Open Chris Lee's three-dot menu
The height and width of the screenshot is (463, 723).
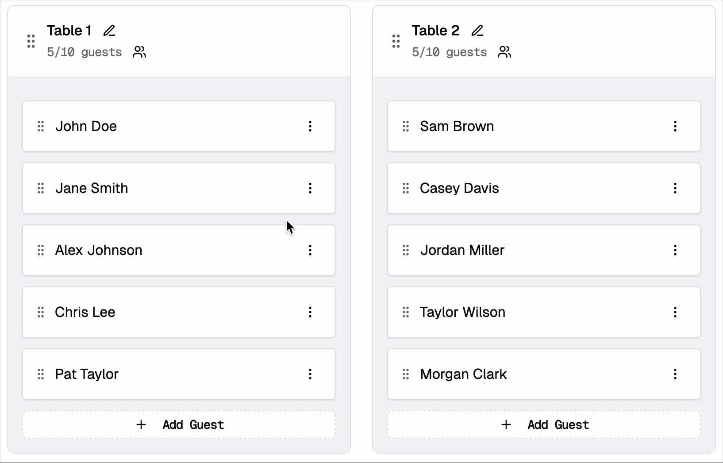[x=310, y=312]
